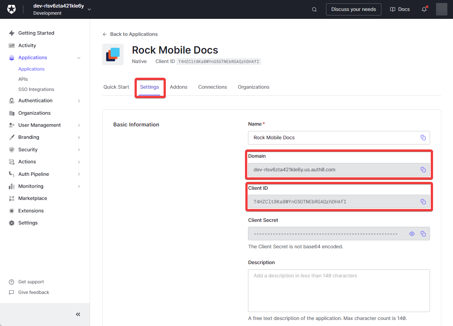
Task: Click the Settings gear icon in sidebar
Action: [x=12, y=223]
